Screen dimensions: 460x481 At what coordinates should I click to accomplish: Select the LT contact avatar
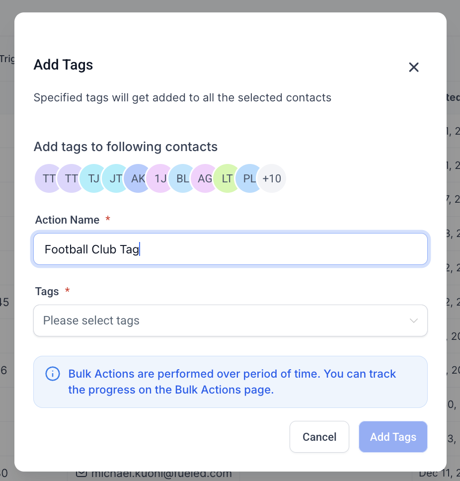[227, 178]
